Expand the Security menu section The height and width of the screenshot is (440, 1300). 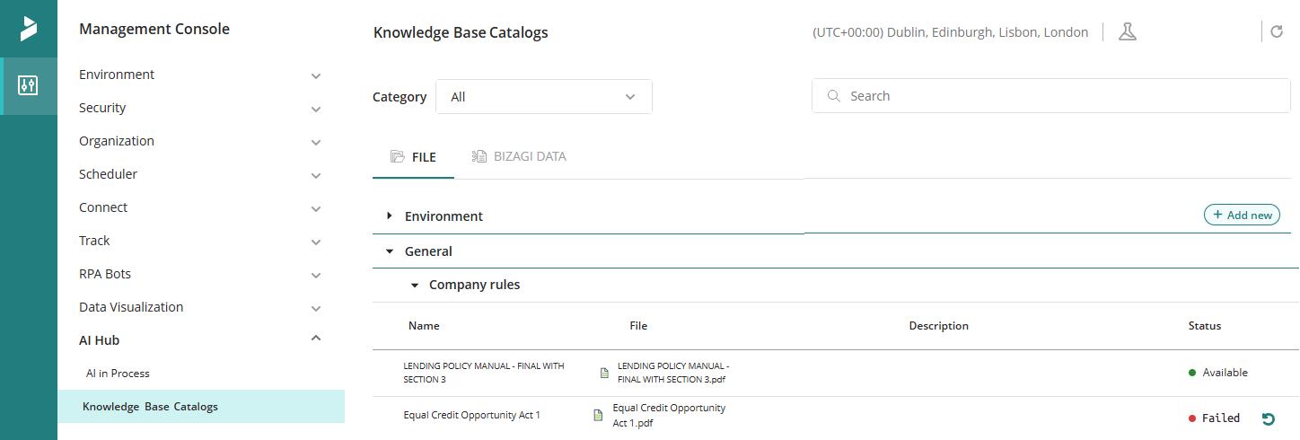pyautogui.click(x=315, y=110)
